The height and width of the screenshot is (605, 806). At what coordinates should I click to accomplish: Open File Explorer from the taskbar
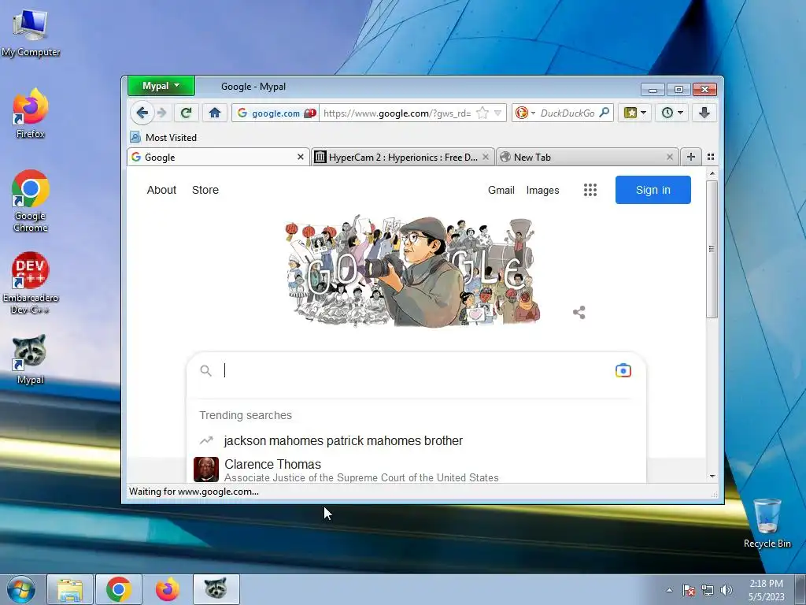coord(70,589)
